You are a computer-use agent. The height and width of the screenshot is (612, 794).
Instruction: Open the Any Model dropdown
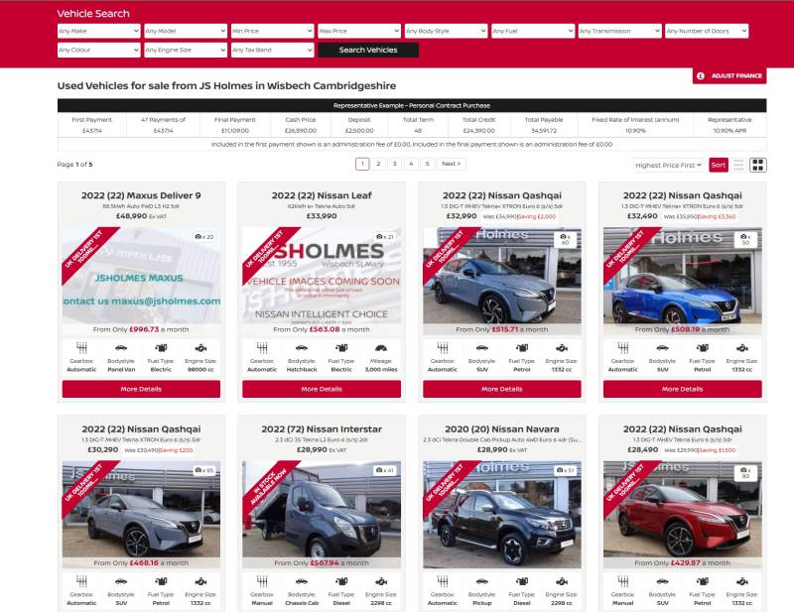point(186,31)
